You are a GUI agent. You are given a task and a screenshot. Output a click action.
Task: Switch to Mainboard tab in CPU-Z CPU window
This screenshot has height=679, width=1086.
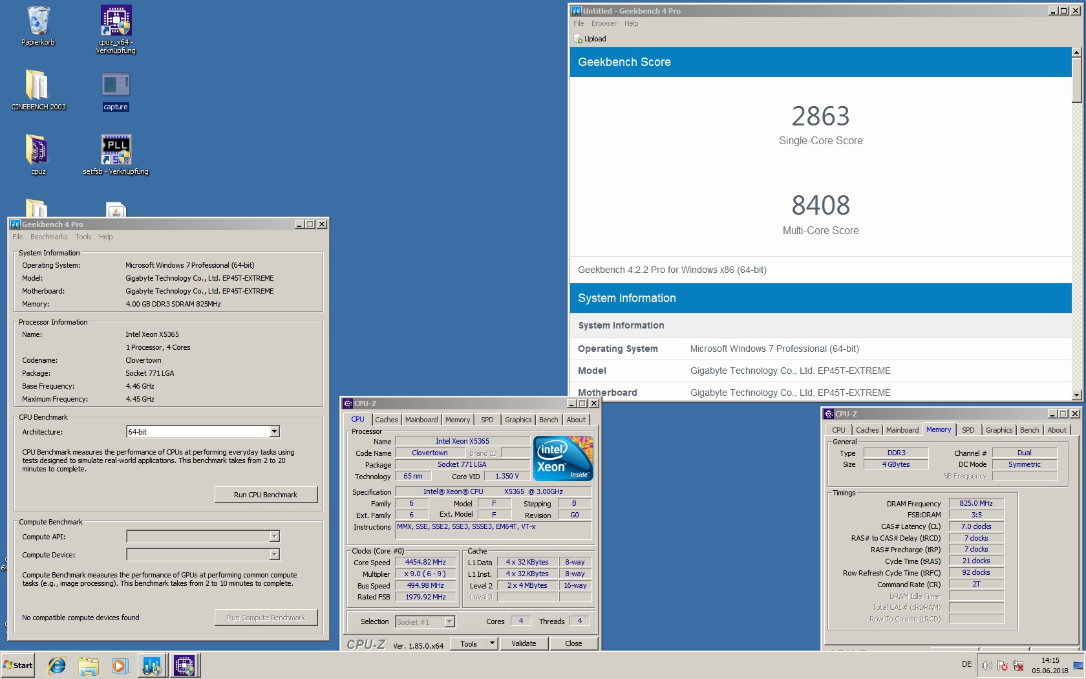tap(421, 420)
